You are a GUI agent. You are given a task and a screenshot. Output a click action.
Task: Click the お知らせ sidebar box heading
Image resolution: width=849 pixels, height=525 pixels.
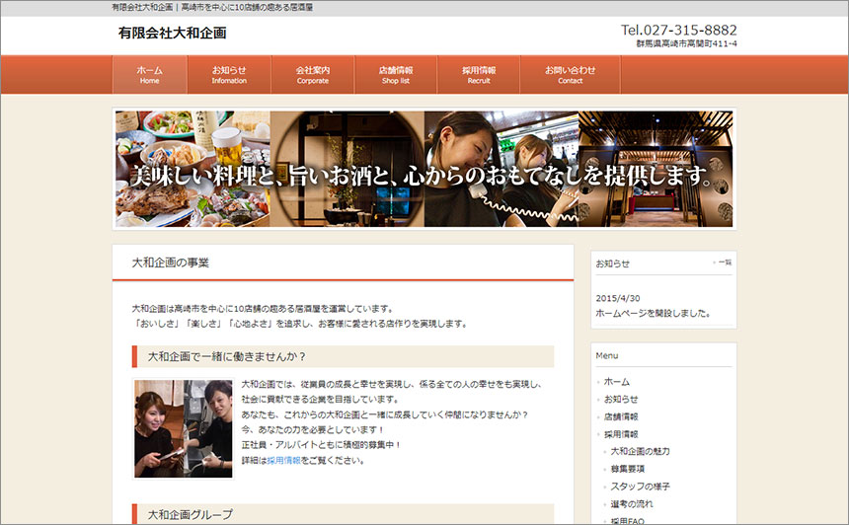[612, 263]
